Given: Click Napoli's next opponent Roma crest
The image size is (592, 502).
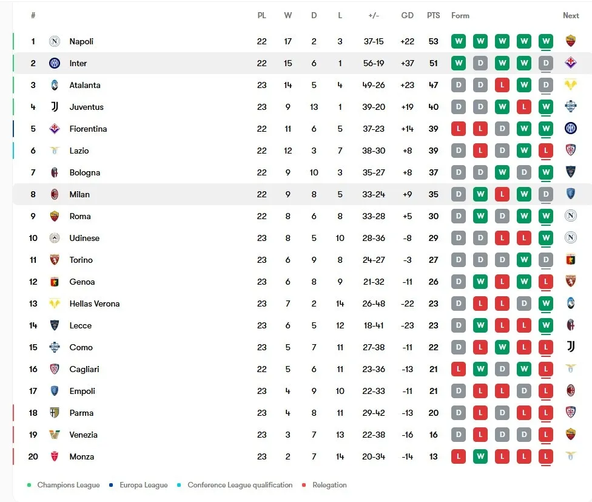Looking at the screenshot, I should click(571, 41).
